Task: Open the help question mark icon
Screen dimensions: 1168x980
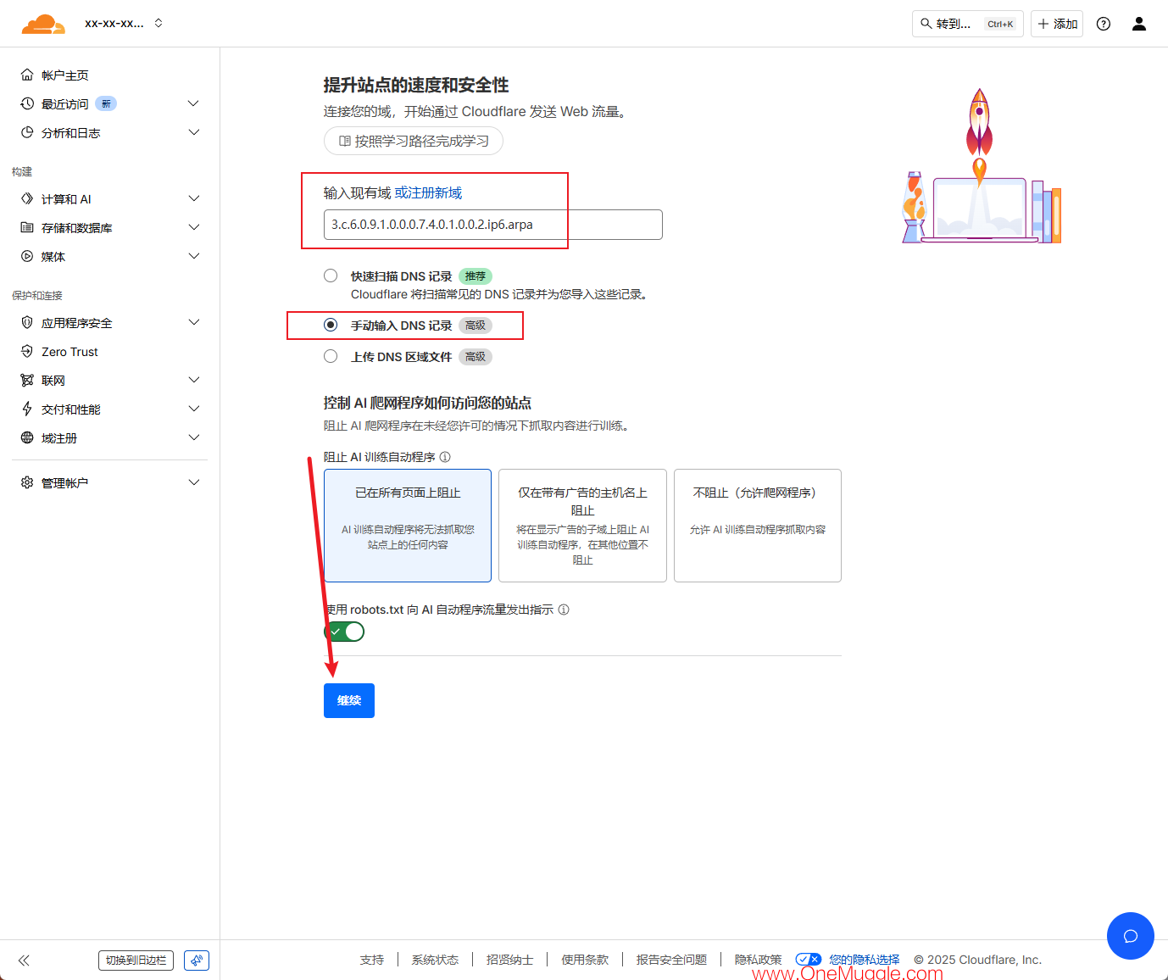Action: 1104,24
